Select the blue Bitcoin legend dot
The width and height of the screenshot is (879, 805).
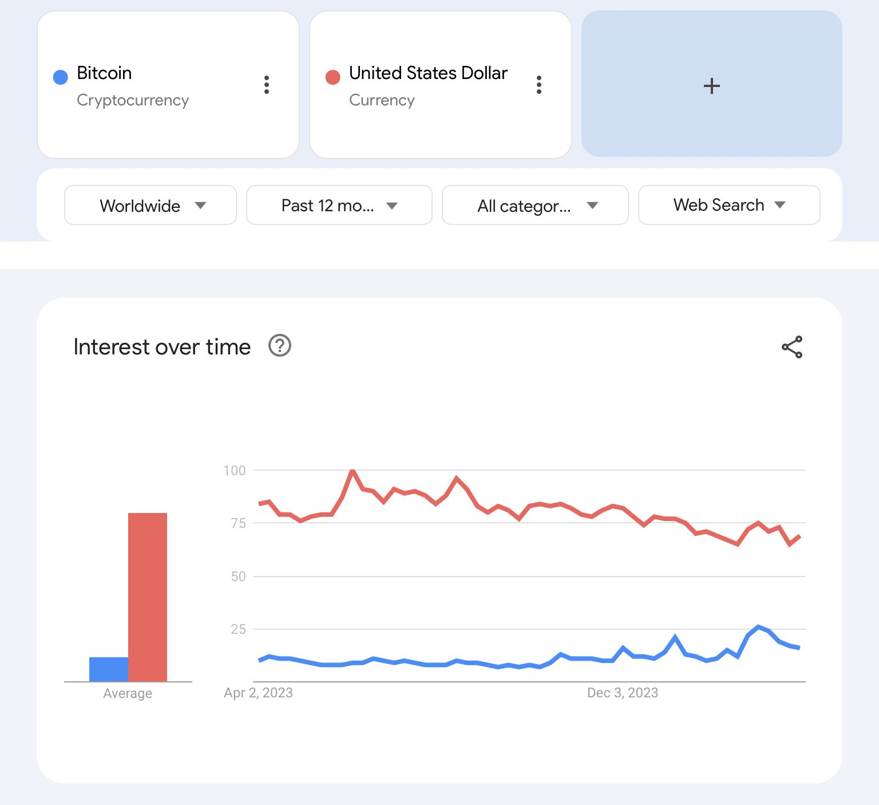(60, 76)
